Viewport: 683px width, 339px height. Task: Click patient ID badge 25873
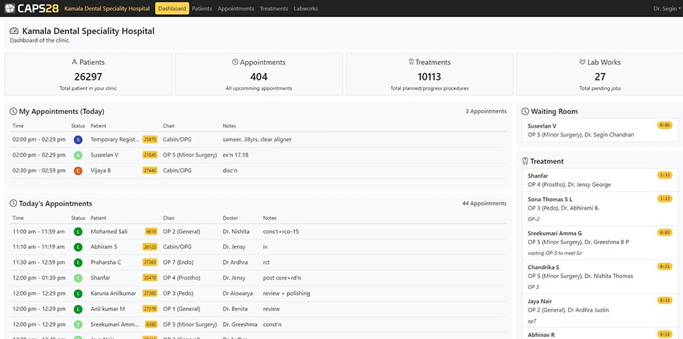150,140
